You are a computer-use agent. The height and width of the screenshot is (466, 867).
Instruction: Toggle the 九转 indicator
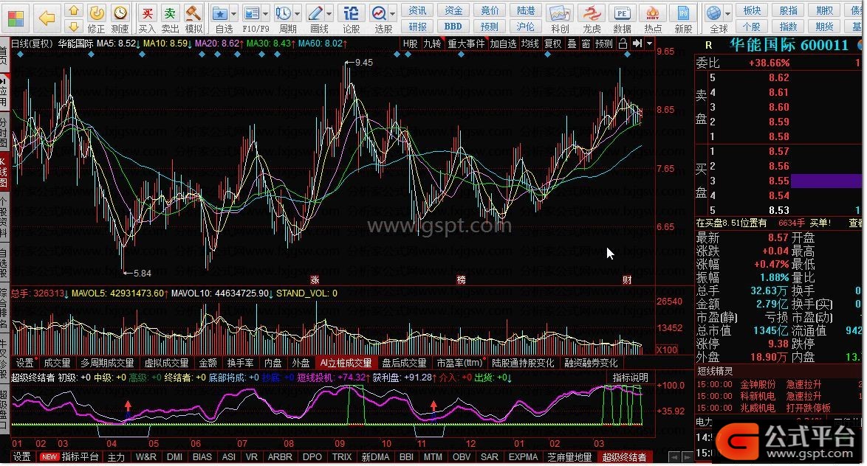point(433,44)
